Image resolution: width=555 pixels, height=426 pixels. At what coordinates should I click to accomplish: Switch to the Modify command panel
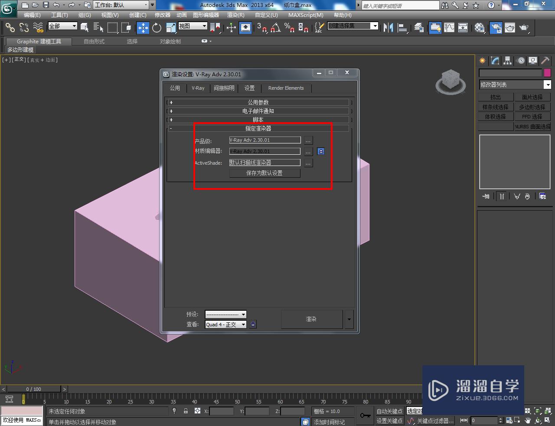click(495, 61)
